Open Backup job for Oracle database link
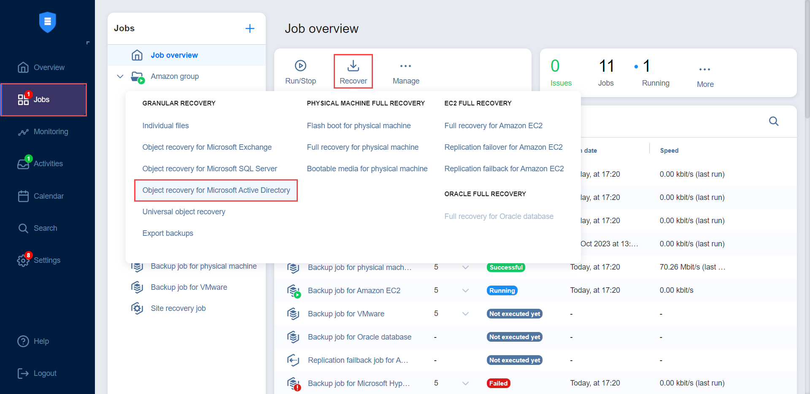The image size is (810, 394). pyautogui.click(x=359, y=337)
